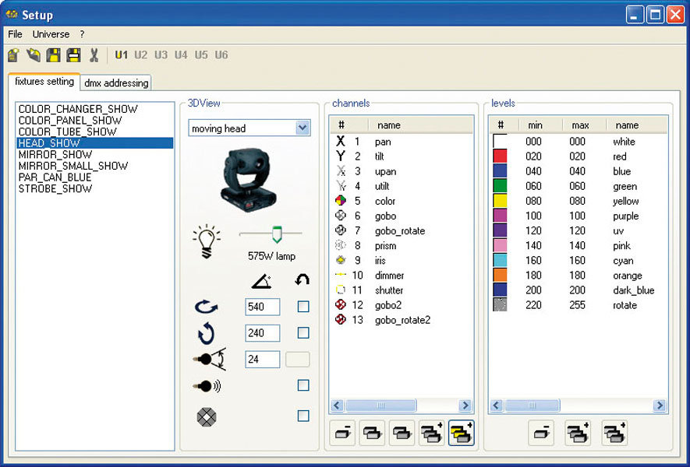Viewport: 690px width, 467px height.
Task: Toggle the checkbox beside the 240 value
Action: [x=303, y=332]
